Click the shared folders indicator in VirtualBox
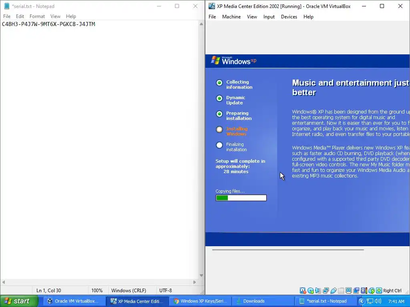 (x=341, y=291)
